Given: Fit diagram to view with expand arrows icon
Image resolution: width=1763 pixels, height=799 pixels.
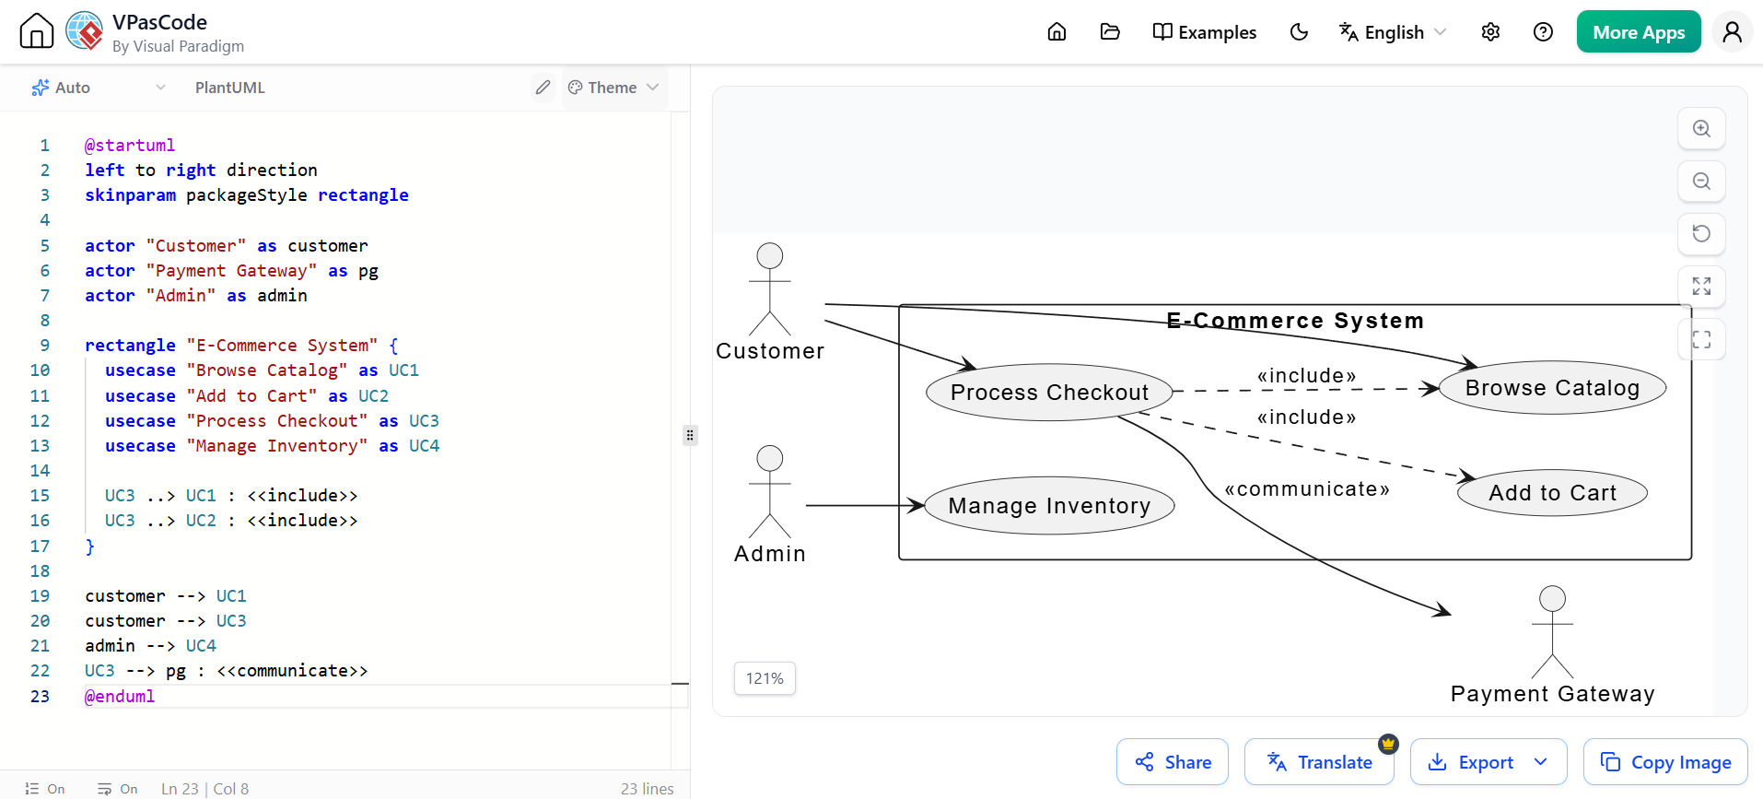Looking at the screenshot, I should (x=1701, y=287).
